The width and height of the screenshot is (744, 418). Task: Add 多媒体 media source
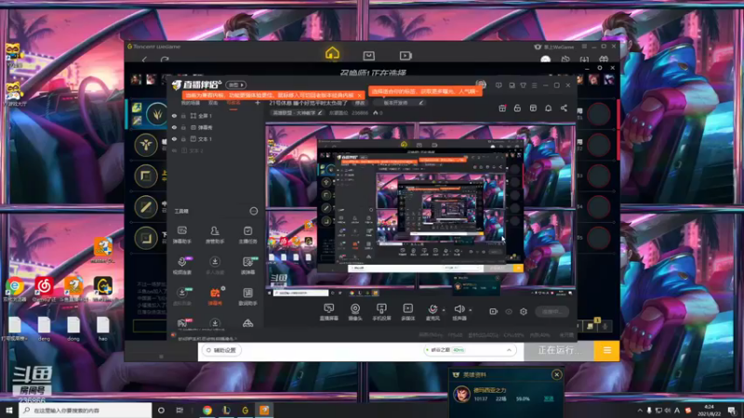pos(407,312)
